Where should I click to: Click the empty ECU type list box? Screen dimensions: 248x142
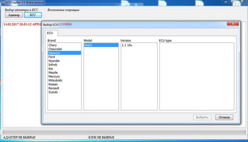pyautogui.click(x=197, y=77)
